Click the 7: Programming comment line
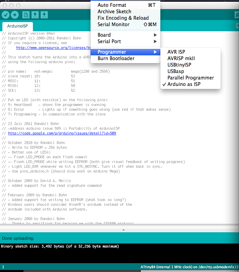 (54, 114)
